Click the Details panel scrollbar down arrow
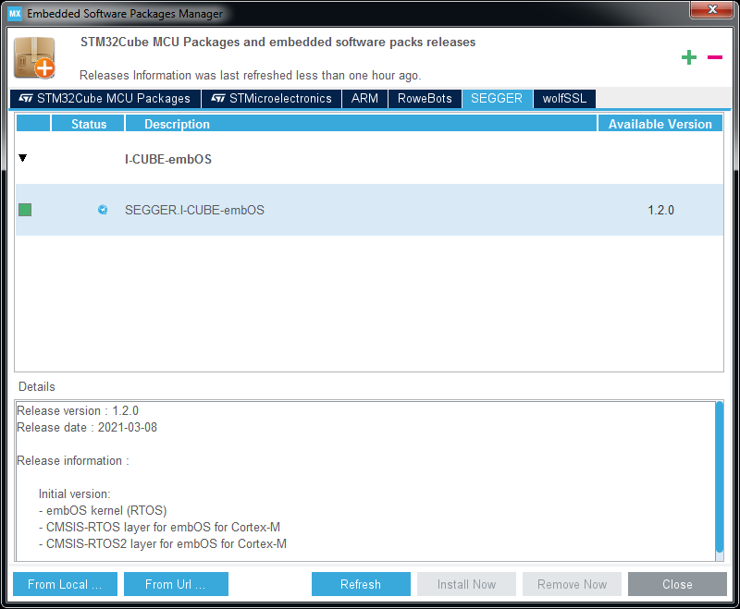Screen dimensions: 740x609 [x=721, y=555]
